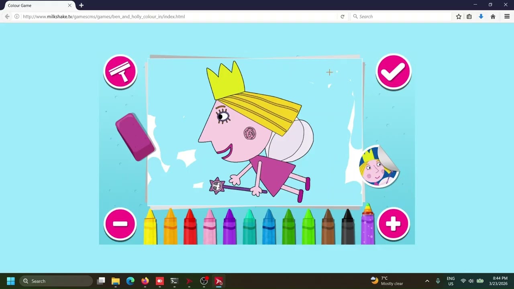Image resolution: width=514 pixels, height=289 pixels.
Task: Open a new browser tab
Action: 81,5
